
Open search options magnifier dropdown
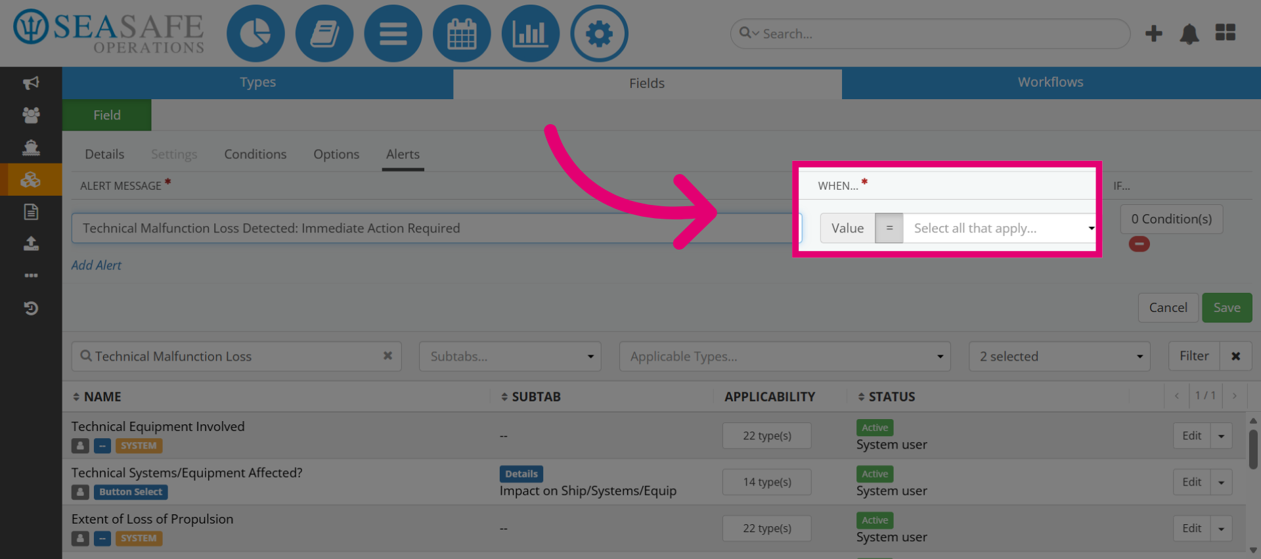(x=749, y=33)
